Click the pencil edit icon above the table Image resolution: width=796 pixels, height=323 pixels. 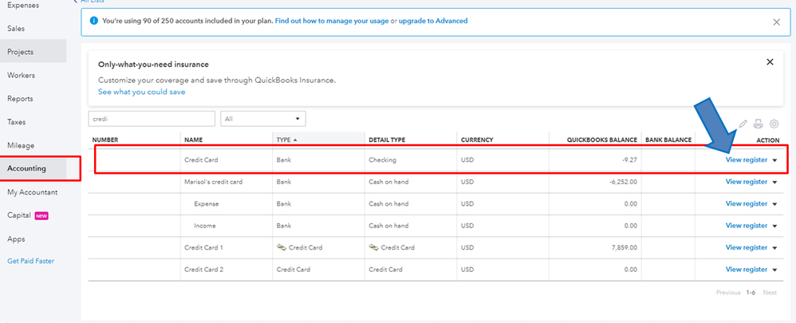point(743,124)
